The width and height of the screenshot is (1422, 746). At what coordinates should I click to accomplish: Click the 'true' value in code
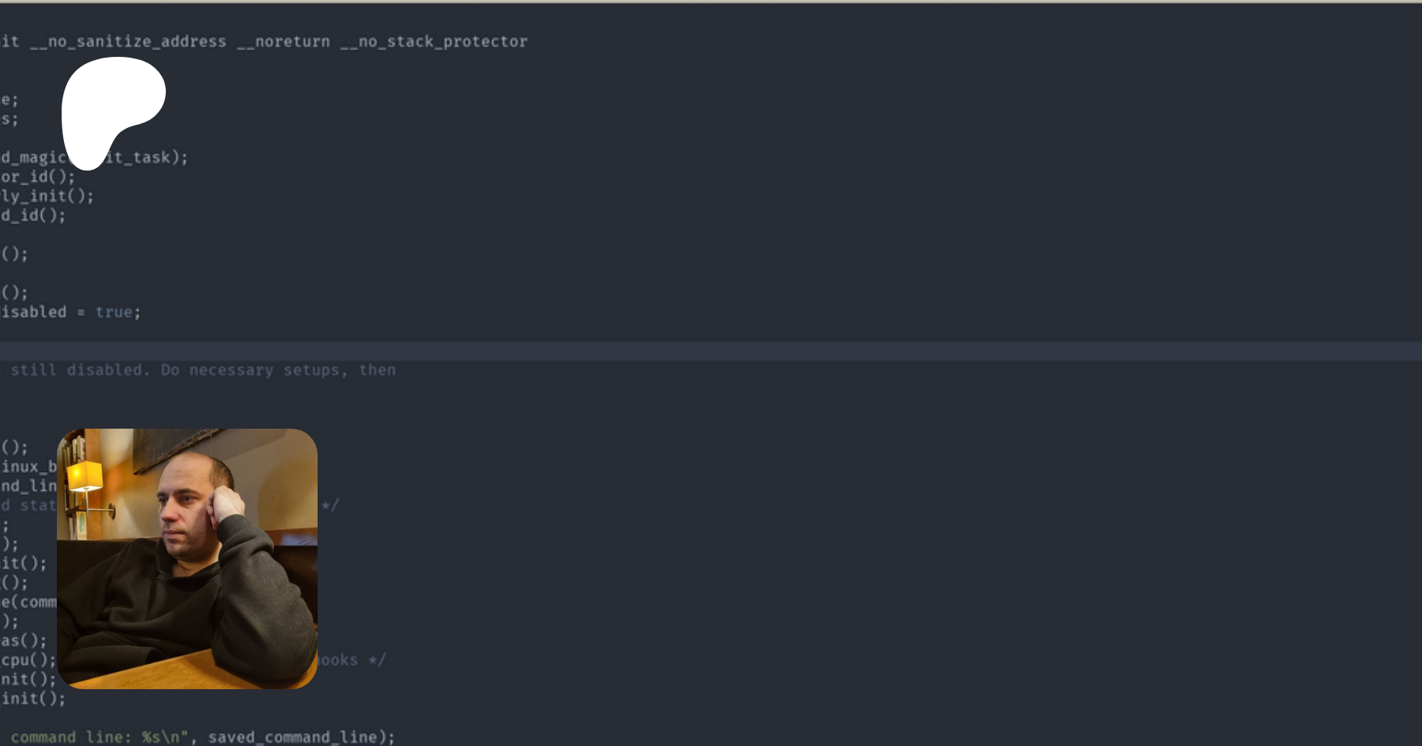114,313
